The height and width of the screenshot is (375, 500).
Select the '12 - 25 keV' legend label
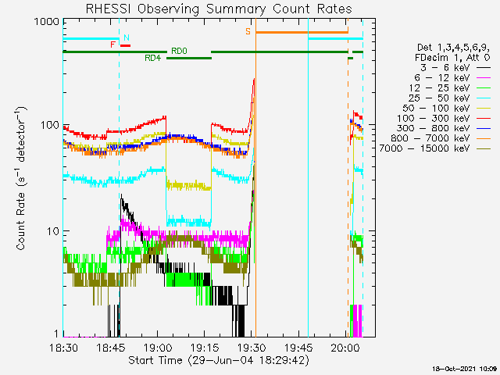439,87
